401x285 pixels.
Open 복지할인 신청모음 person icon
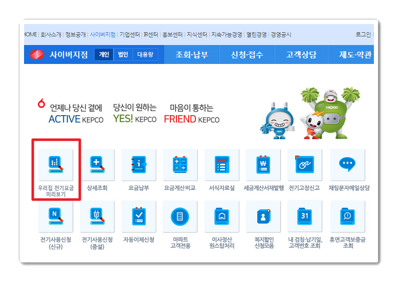(263, 217)
